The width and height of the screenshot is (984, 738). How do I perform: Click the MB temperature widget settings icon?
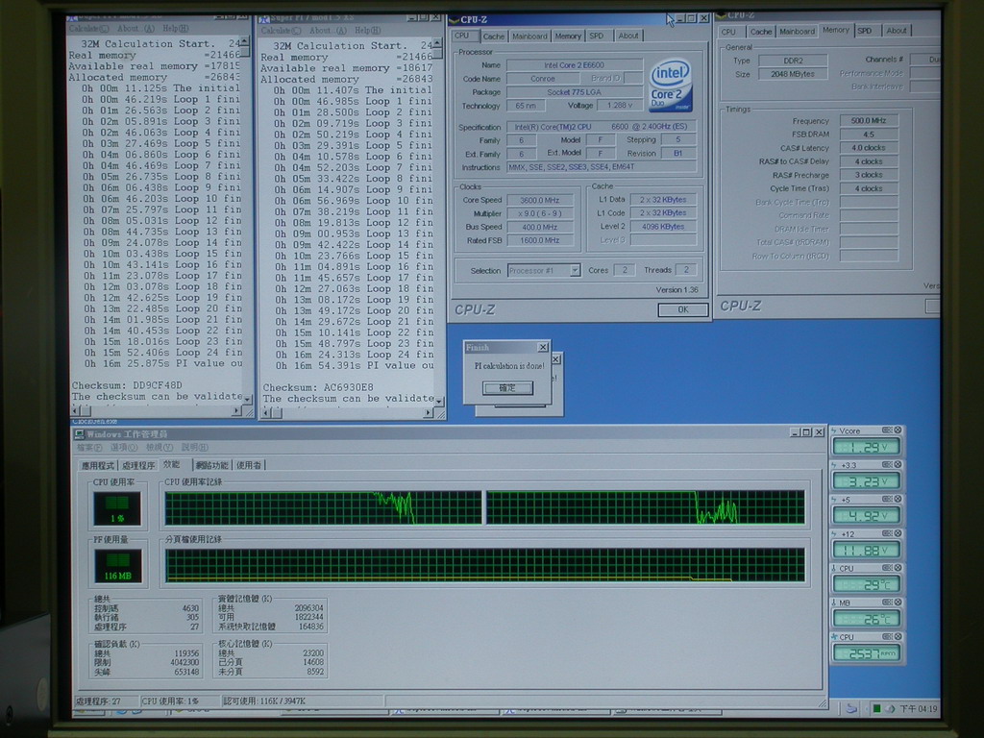point(887,603)
